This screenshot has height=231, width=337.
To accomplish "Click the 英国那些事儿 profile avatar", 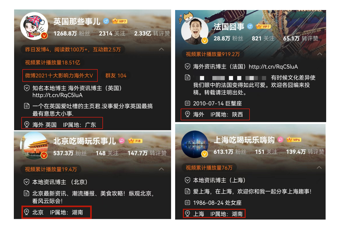I will coord(34,26).
